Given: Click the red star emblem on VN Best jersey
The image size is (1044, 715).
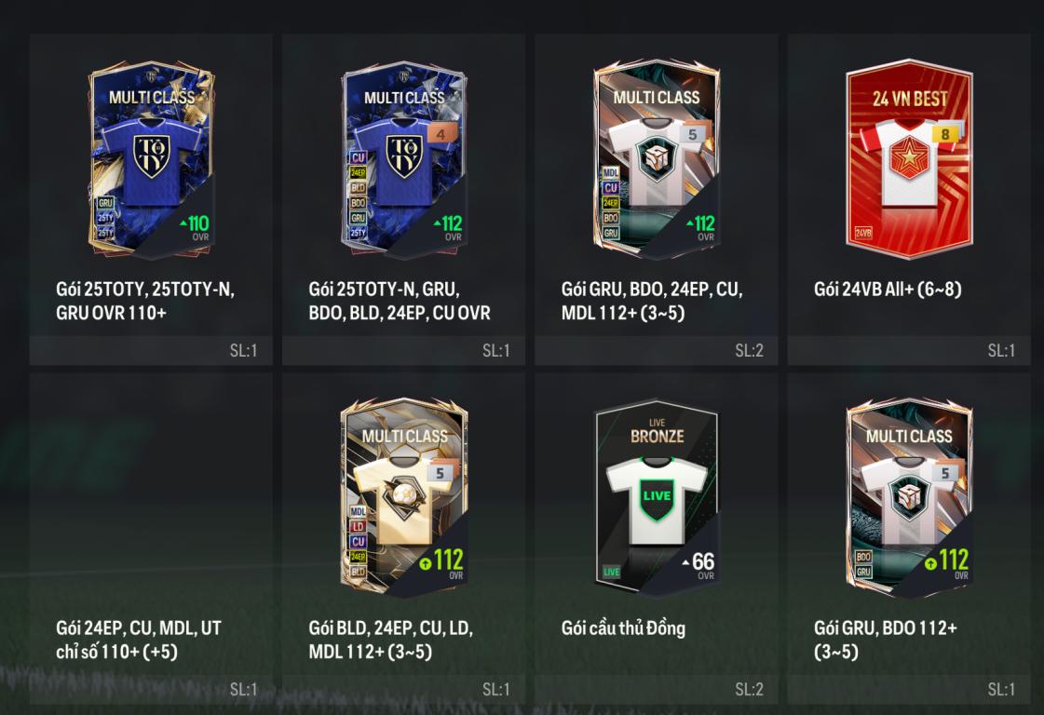Looking at the screenshot, I should 909,158.
